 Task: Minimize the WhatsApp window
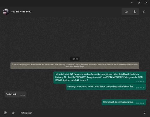click(132, 3)
